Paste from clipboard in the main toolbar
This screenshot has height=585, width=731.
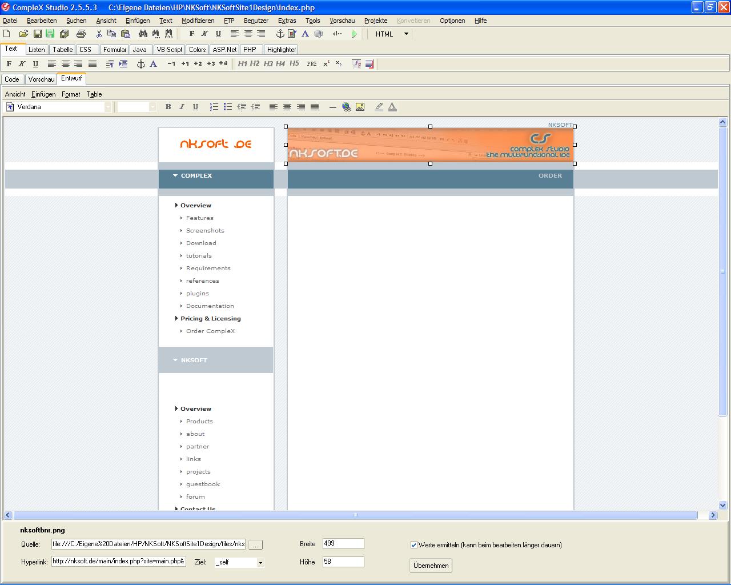(125, 34)
